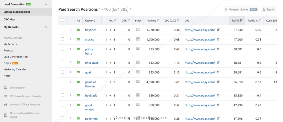Check the box for the beyonce row
The image size is (283, 122).
click(63, 30)
